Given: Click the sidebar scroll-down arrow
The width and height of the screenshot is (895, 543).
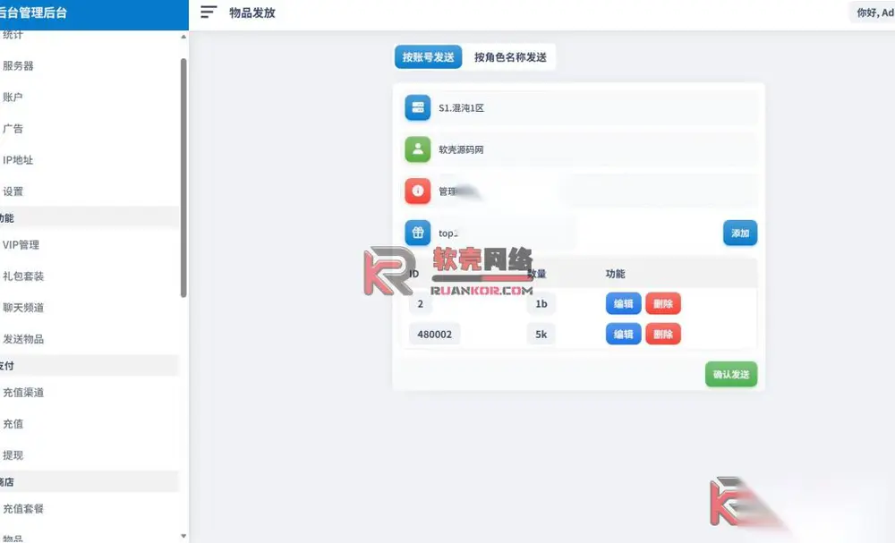Looking at the screenshot, I should pyautogui.click(x=183, y=536).
